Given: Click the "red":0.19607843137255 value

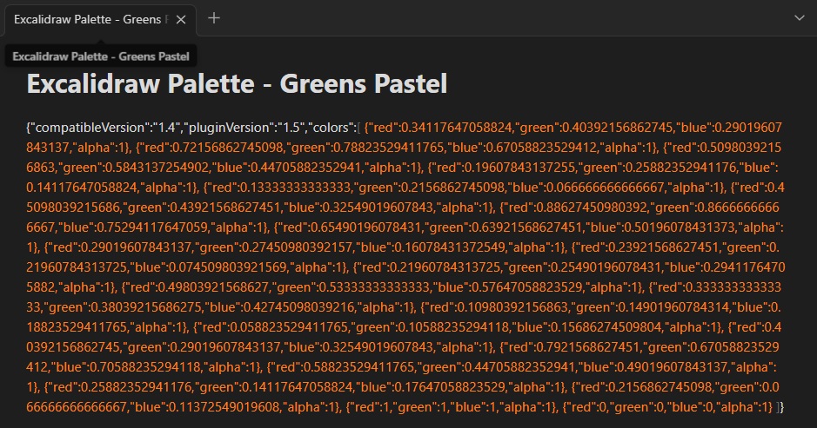Looking at the screenshot, I should pos(505,168).
